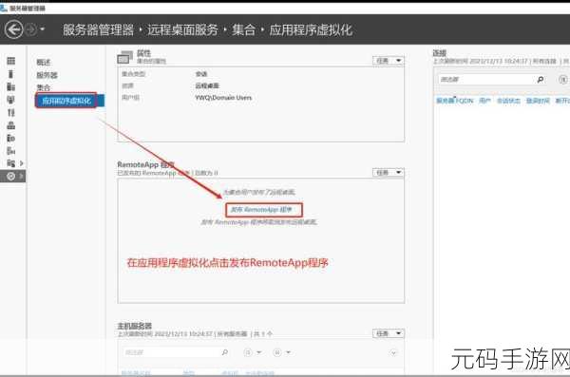Select the 远程桌面 resource value
570x377 pixels.
(x=207, y=85)
